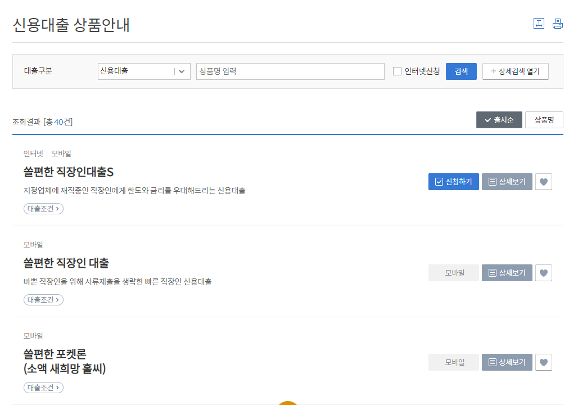Click 모바일 button for 쏠편한 직장인 대출
This screenshot has width=569, height=405.
click(454, 273)
